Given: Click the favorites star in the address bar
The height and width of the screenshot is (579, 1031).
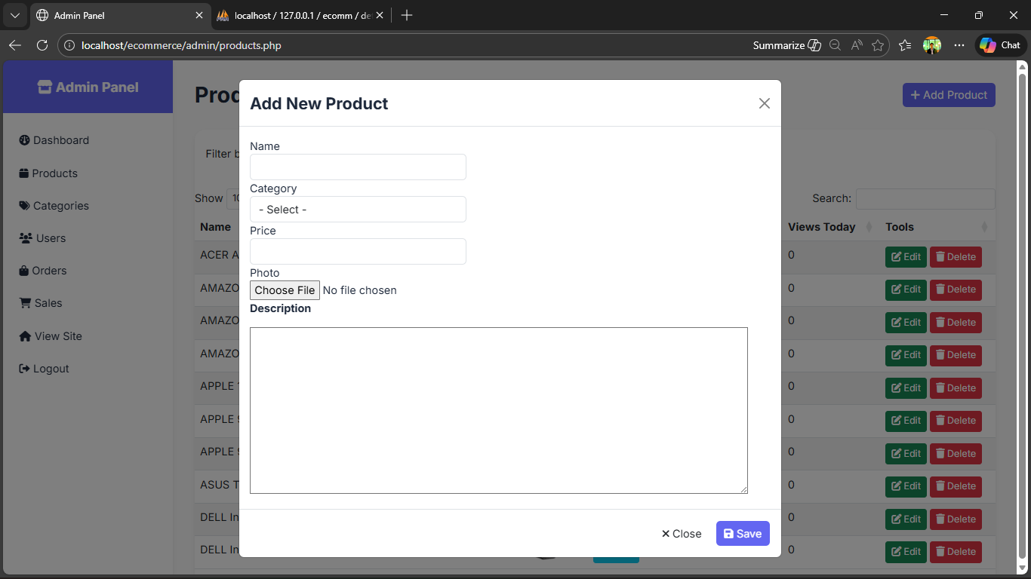Looking at the screenshot, I should [x=878, y=45].
